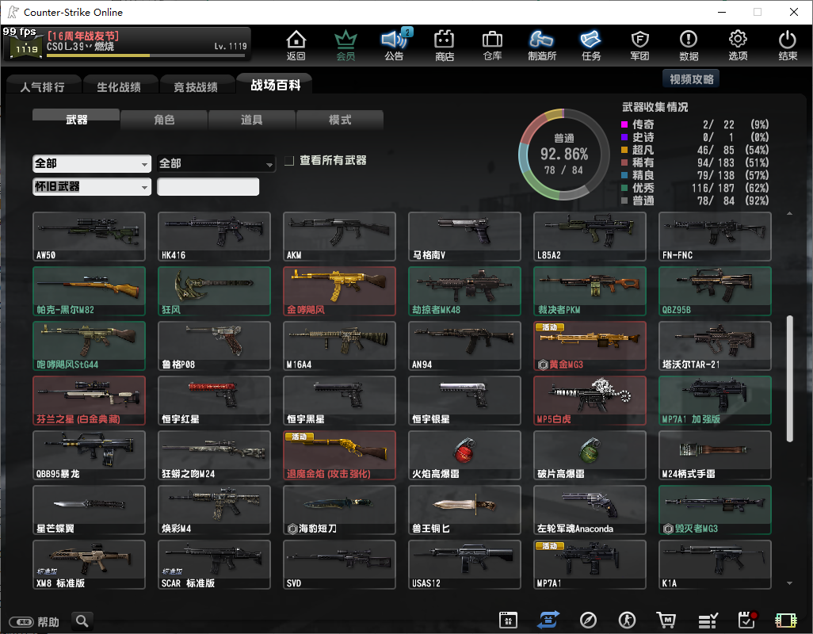Click the 结束 power icon
The image size is (813, 634).
coord(788,45)
